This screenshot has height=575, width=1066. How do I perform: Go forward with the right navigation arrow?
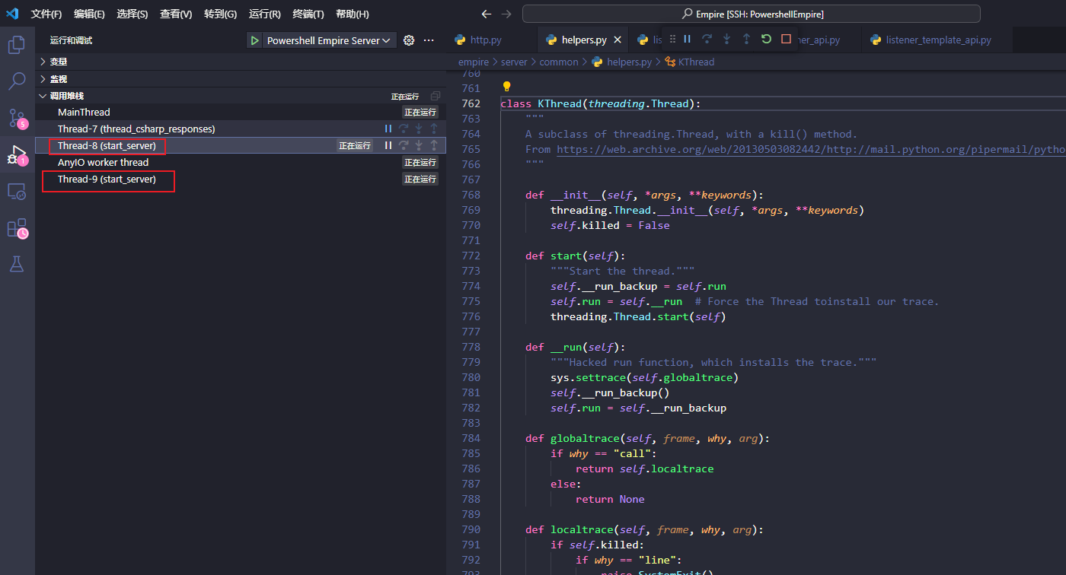point(507,14)
